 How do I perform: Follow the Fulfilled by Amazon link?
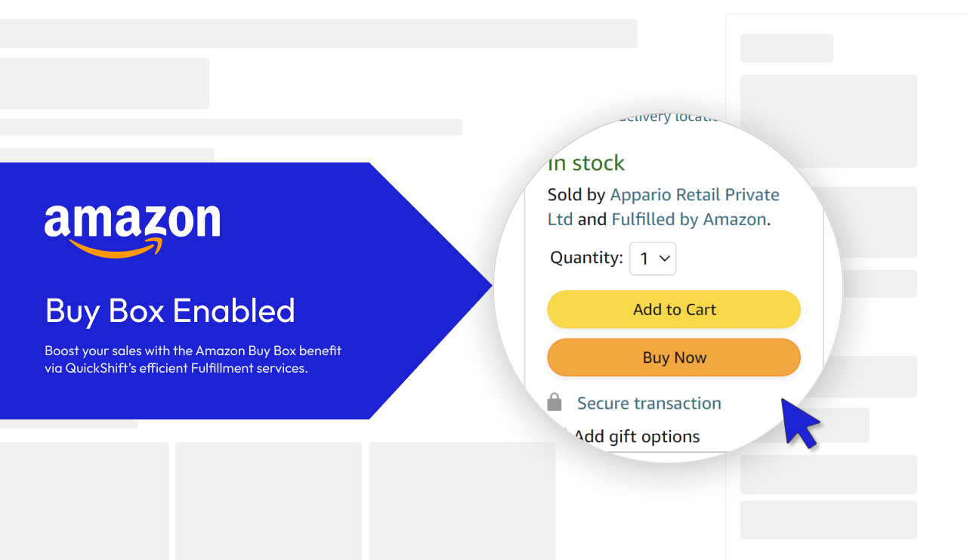pyautogui.click(x=689, y=219)
